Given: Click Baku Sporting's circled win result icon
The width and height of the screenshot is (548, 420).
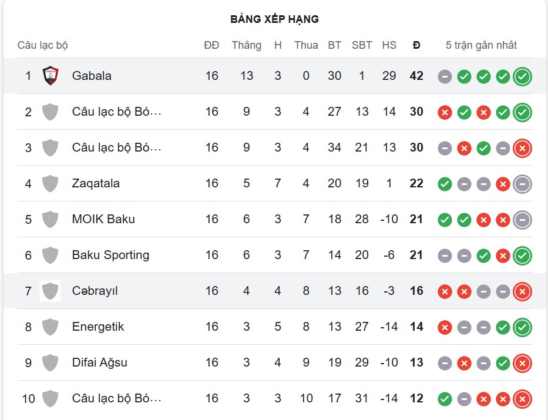Looking at the screenshot, I should click(x=522, y=256).
